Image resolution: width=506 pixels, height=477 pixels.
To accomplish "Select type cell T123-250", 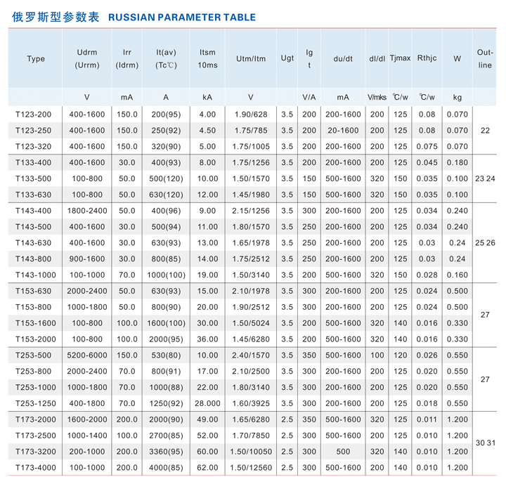I will (34, 131).
